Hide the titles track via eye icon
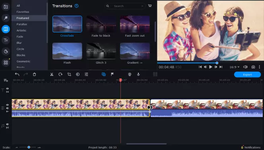The width and height of the screenshot is (264, 150). coord(8,88)
